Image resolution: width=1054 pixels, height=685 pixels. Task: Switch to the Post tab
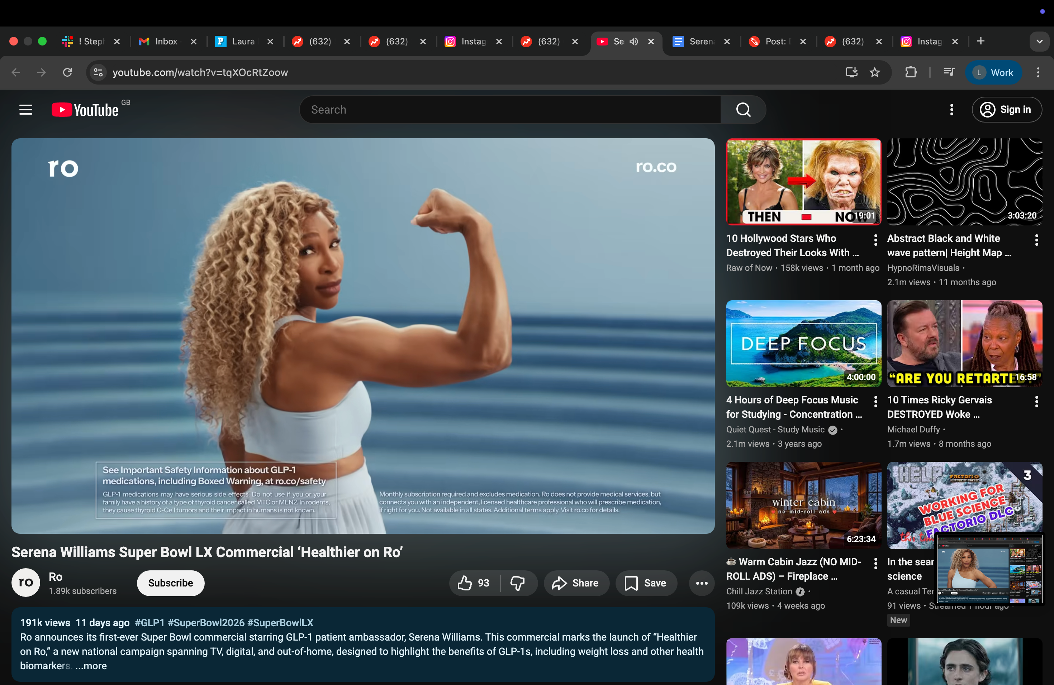tap(778, 41)
